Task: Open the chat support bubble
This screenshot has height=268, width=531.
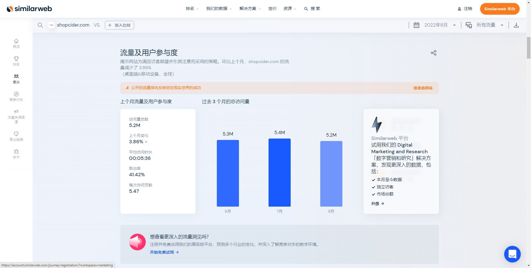Action: [512, 254]
